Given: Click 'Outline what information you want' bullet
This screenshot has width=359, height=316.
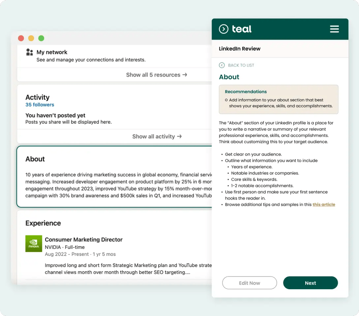Looking at the screenshot, I should (x=271, y=160).
